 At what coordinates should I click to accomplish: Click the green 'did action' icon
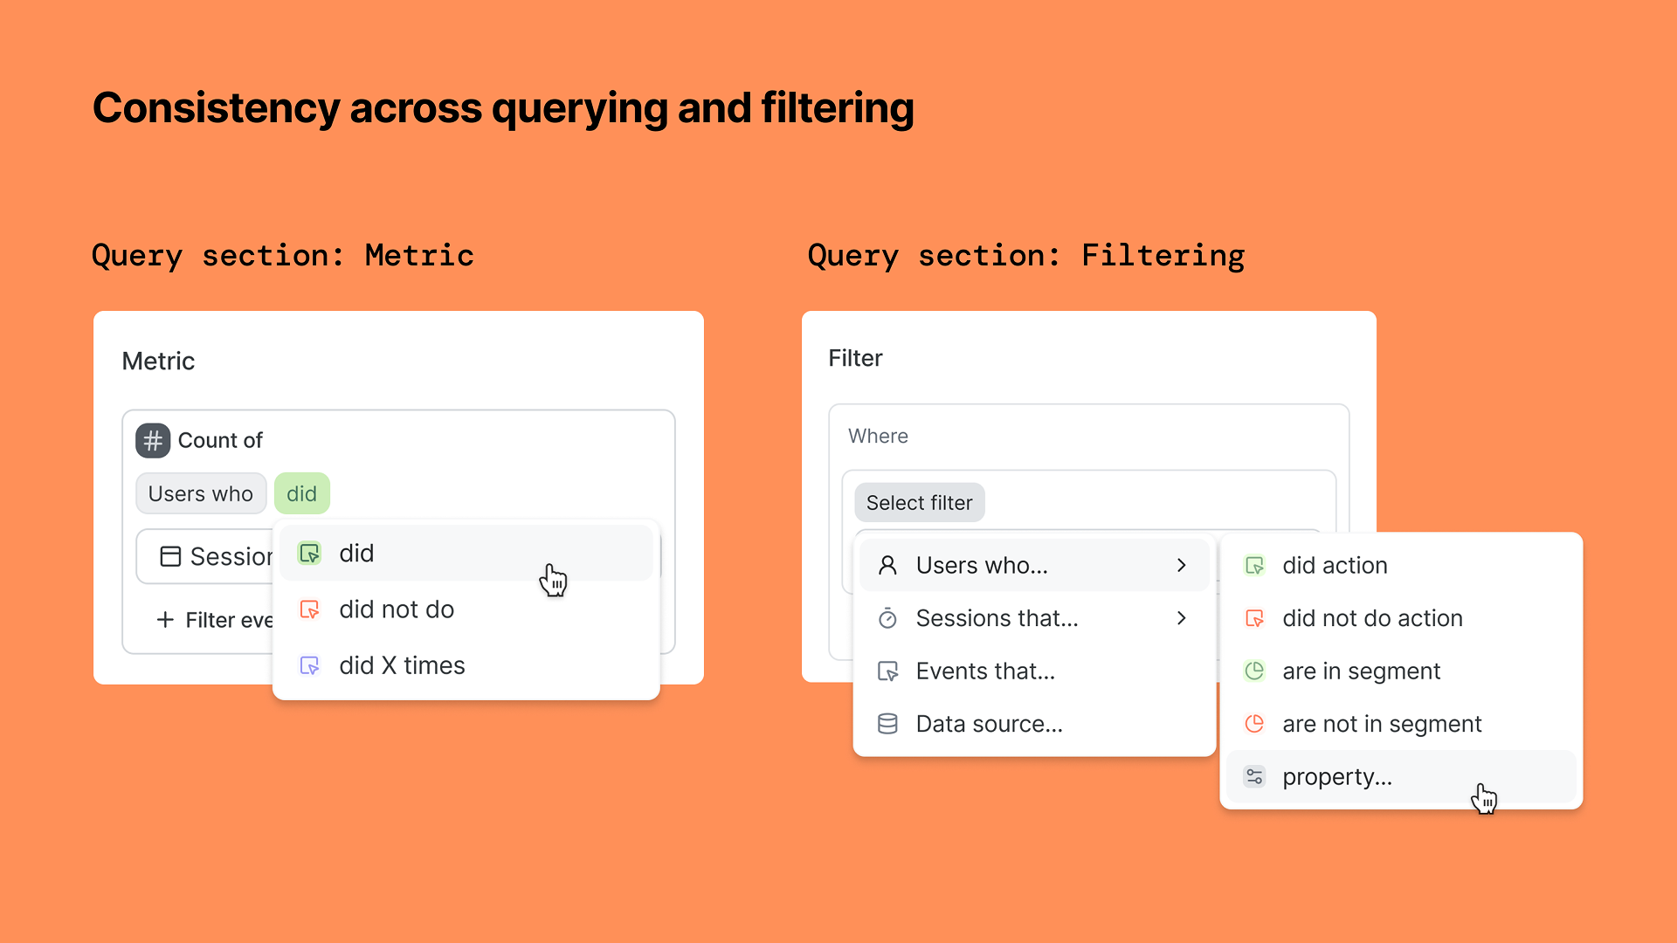(x=1254, y=565)
